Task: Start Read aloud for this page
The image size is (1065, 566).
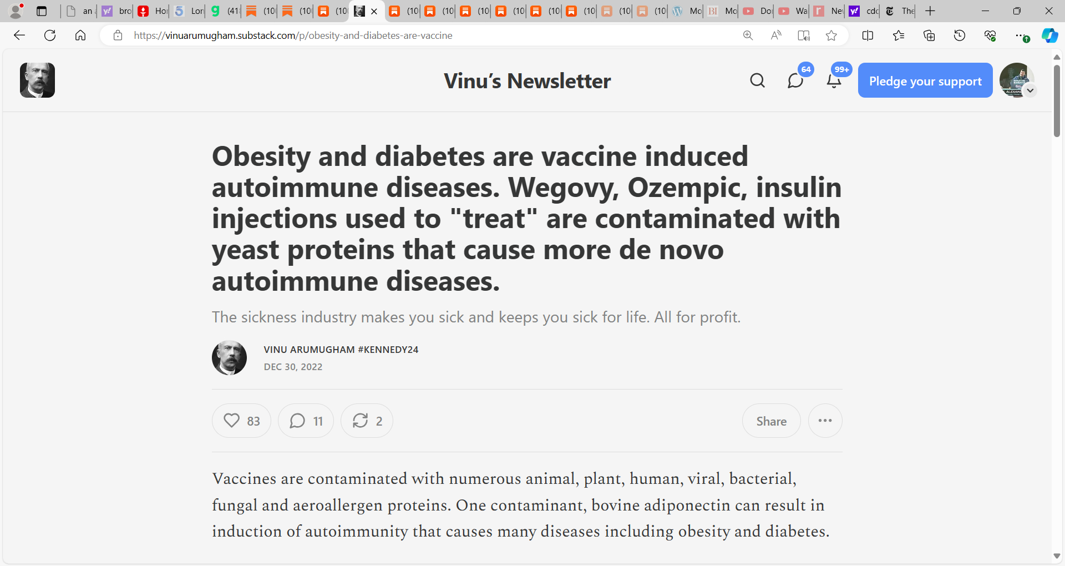Action: coord(776,36)
